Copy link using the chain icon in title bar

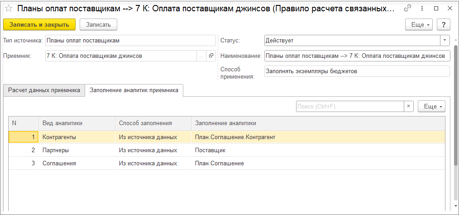[x=407, y=9]
